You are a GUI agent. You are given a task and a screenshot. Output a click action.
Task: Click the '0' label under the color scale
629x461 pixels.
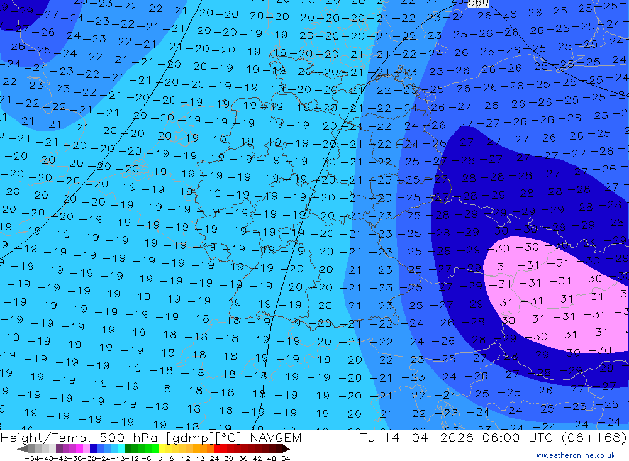[160, 458]
